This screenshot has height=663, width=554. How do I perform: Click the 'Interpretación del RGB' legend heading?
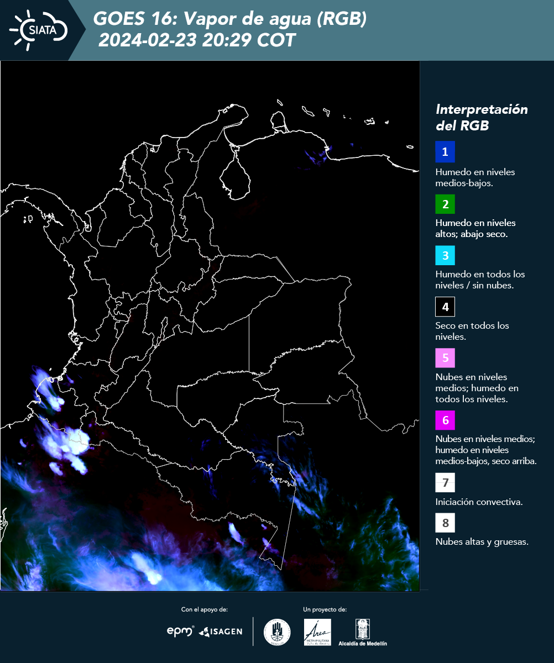(x=482, y=117)
